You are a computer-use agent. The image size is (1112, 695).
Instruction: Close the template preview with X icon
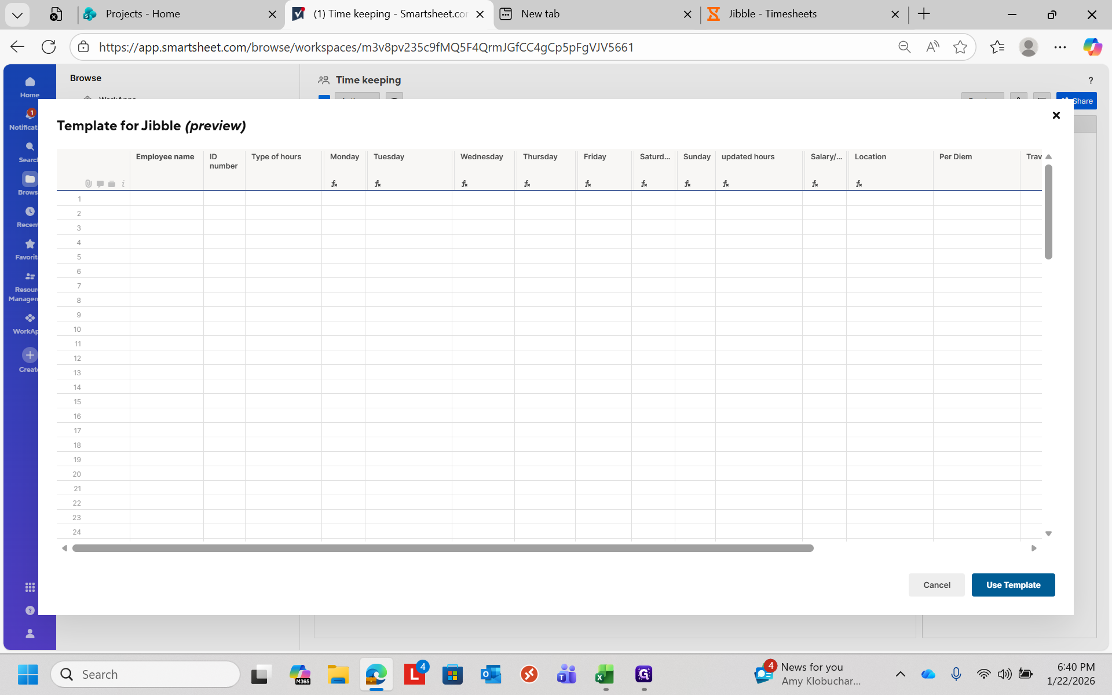[x=1056, y=115]
